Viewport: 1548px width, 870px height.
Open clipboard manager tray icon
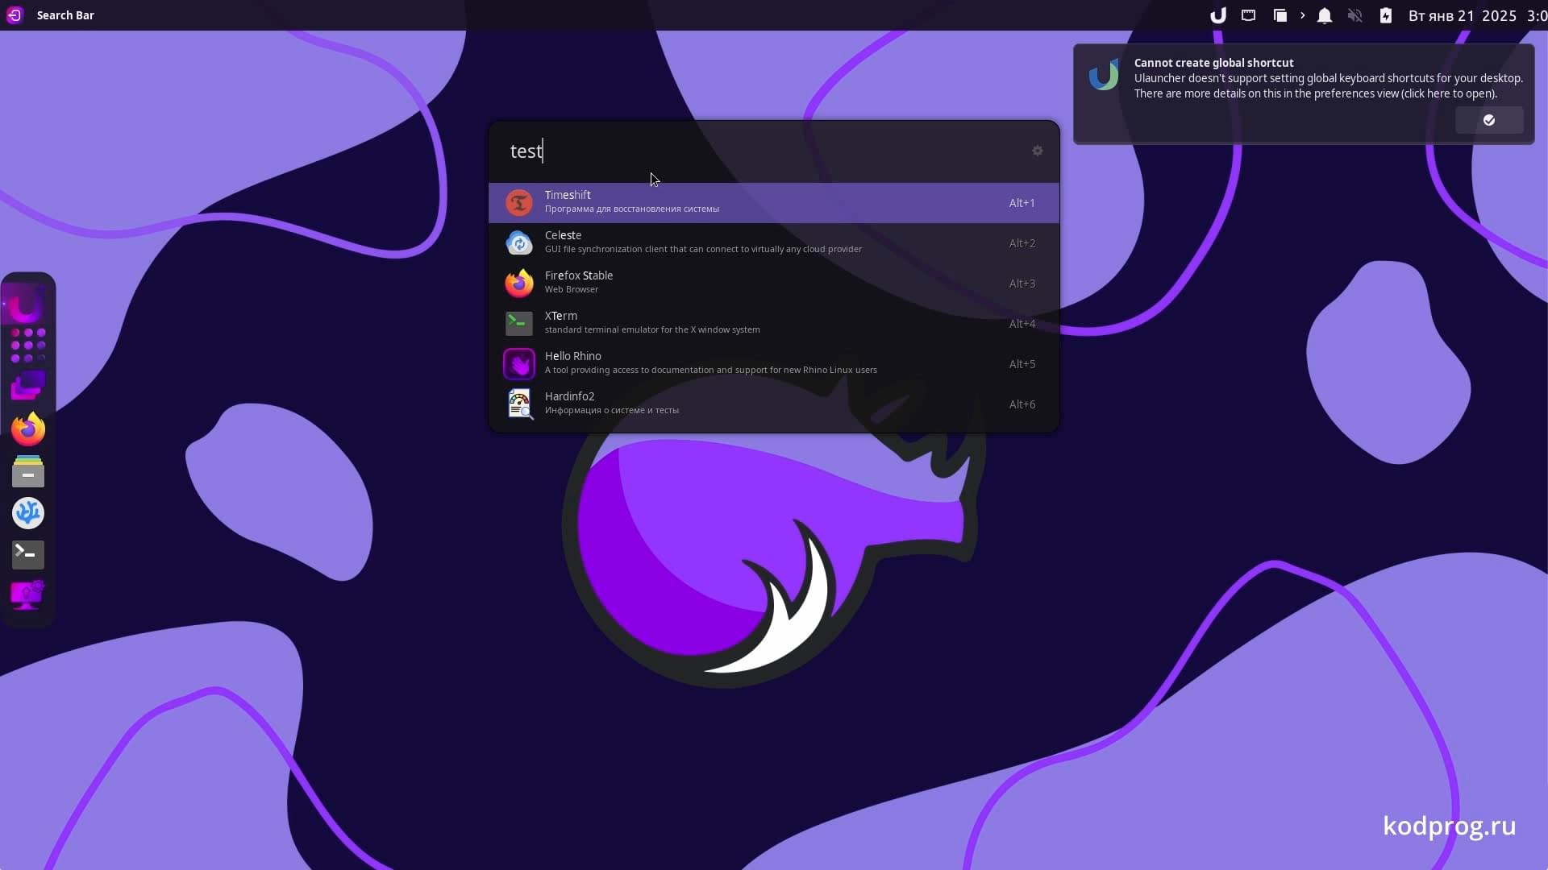[1280, 15]
